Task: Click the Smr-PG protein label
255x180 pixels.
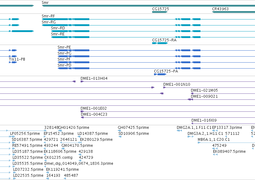Action: 64,53
